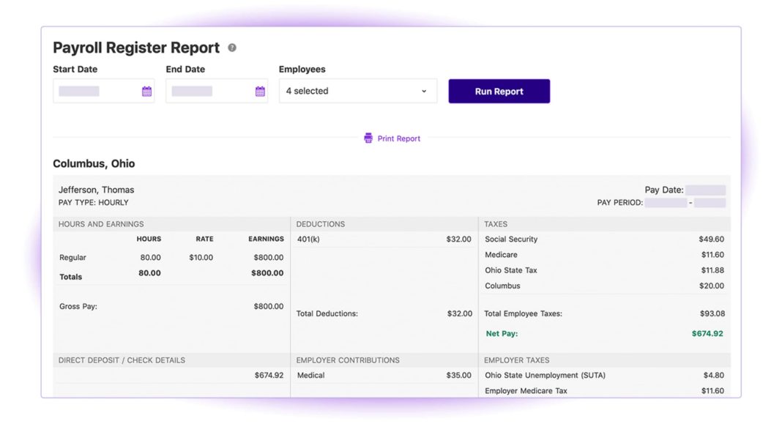Click the Print Report link
Viewport: 782px width, 424px height.
tap(398, 138)
